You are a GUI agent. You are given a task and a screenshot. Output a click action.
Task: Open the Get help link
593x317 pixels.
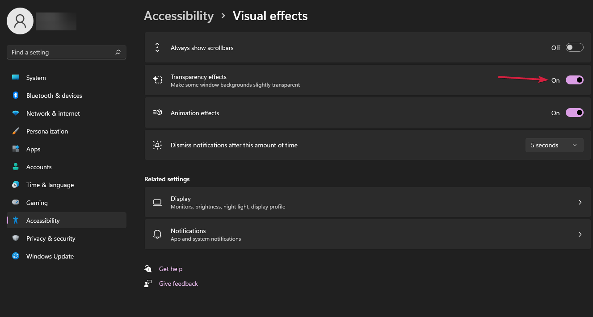(x=171, y=269)
